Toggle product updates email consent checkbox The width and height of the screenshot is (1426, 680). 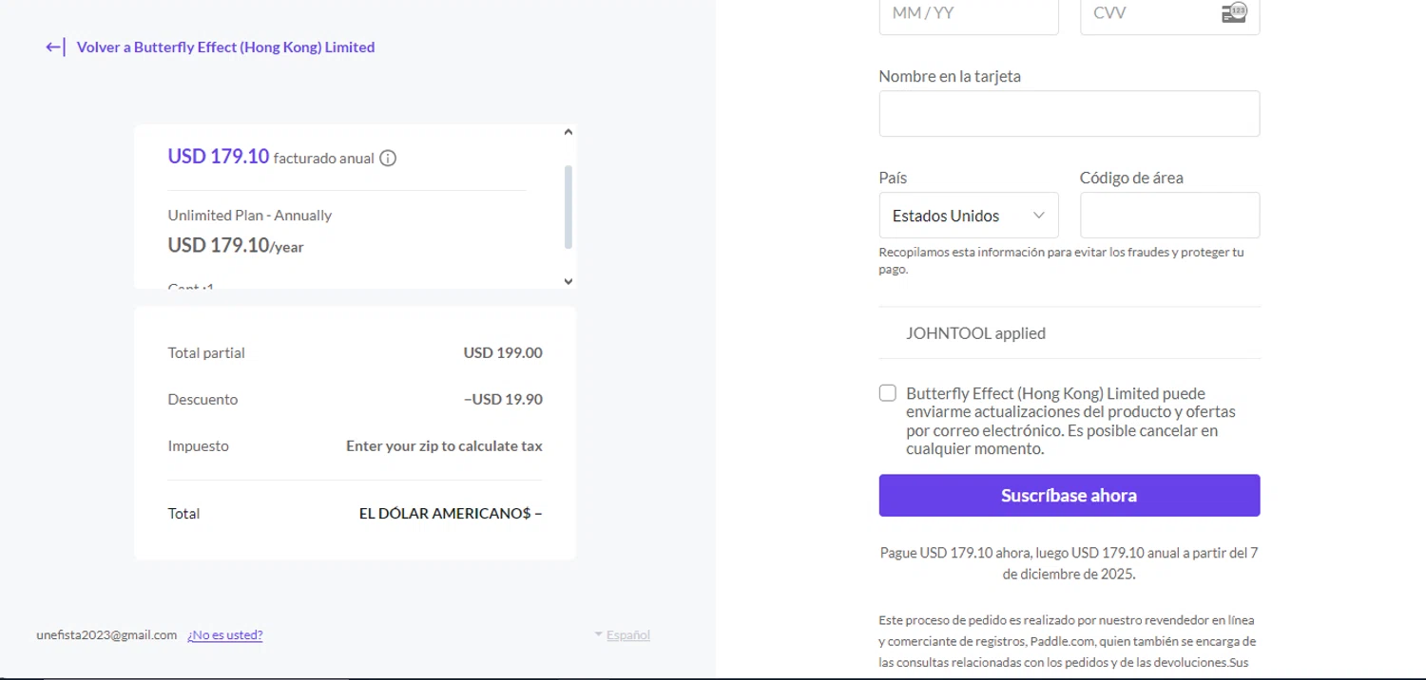pyautogui.click(x=888, y=393)
